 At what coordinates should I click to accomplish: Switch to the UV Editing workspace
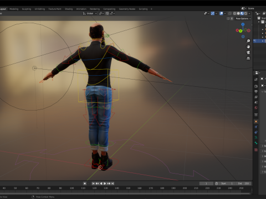coord(40,9)
